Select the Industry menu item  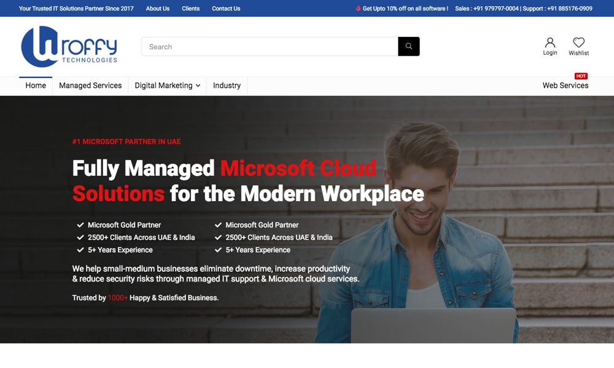tap(227, 86)
